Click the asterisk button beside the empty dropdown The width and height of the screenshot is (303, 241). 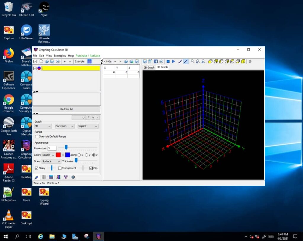click(88, 118)
